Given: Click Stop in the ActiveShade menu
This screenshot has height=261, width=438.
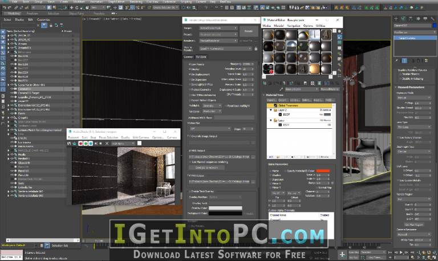Looking at the screenshot, I should tap(93, 137).
